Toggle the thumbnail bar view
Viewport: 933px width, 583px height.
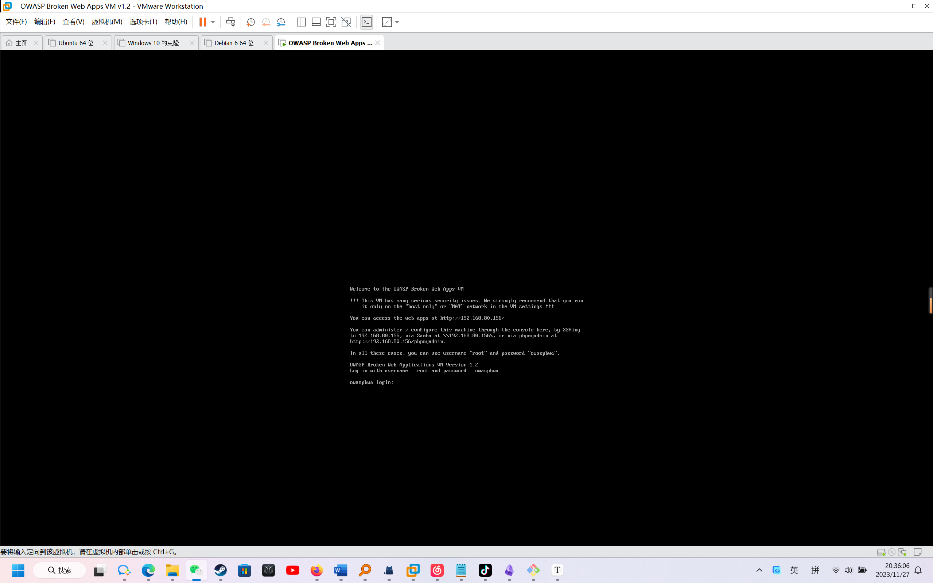[x=316, y=22]
